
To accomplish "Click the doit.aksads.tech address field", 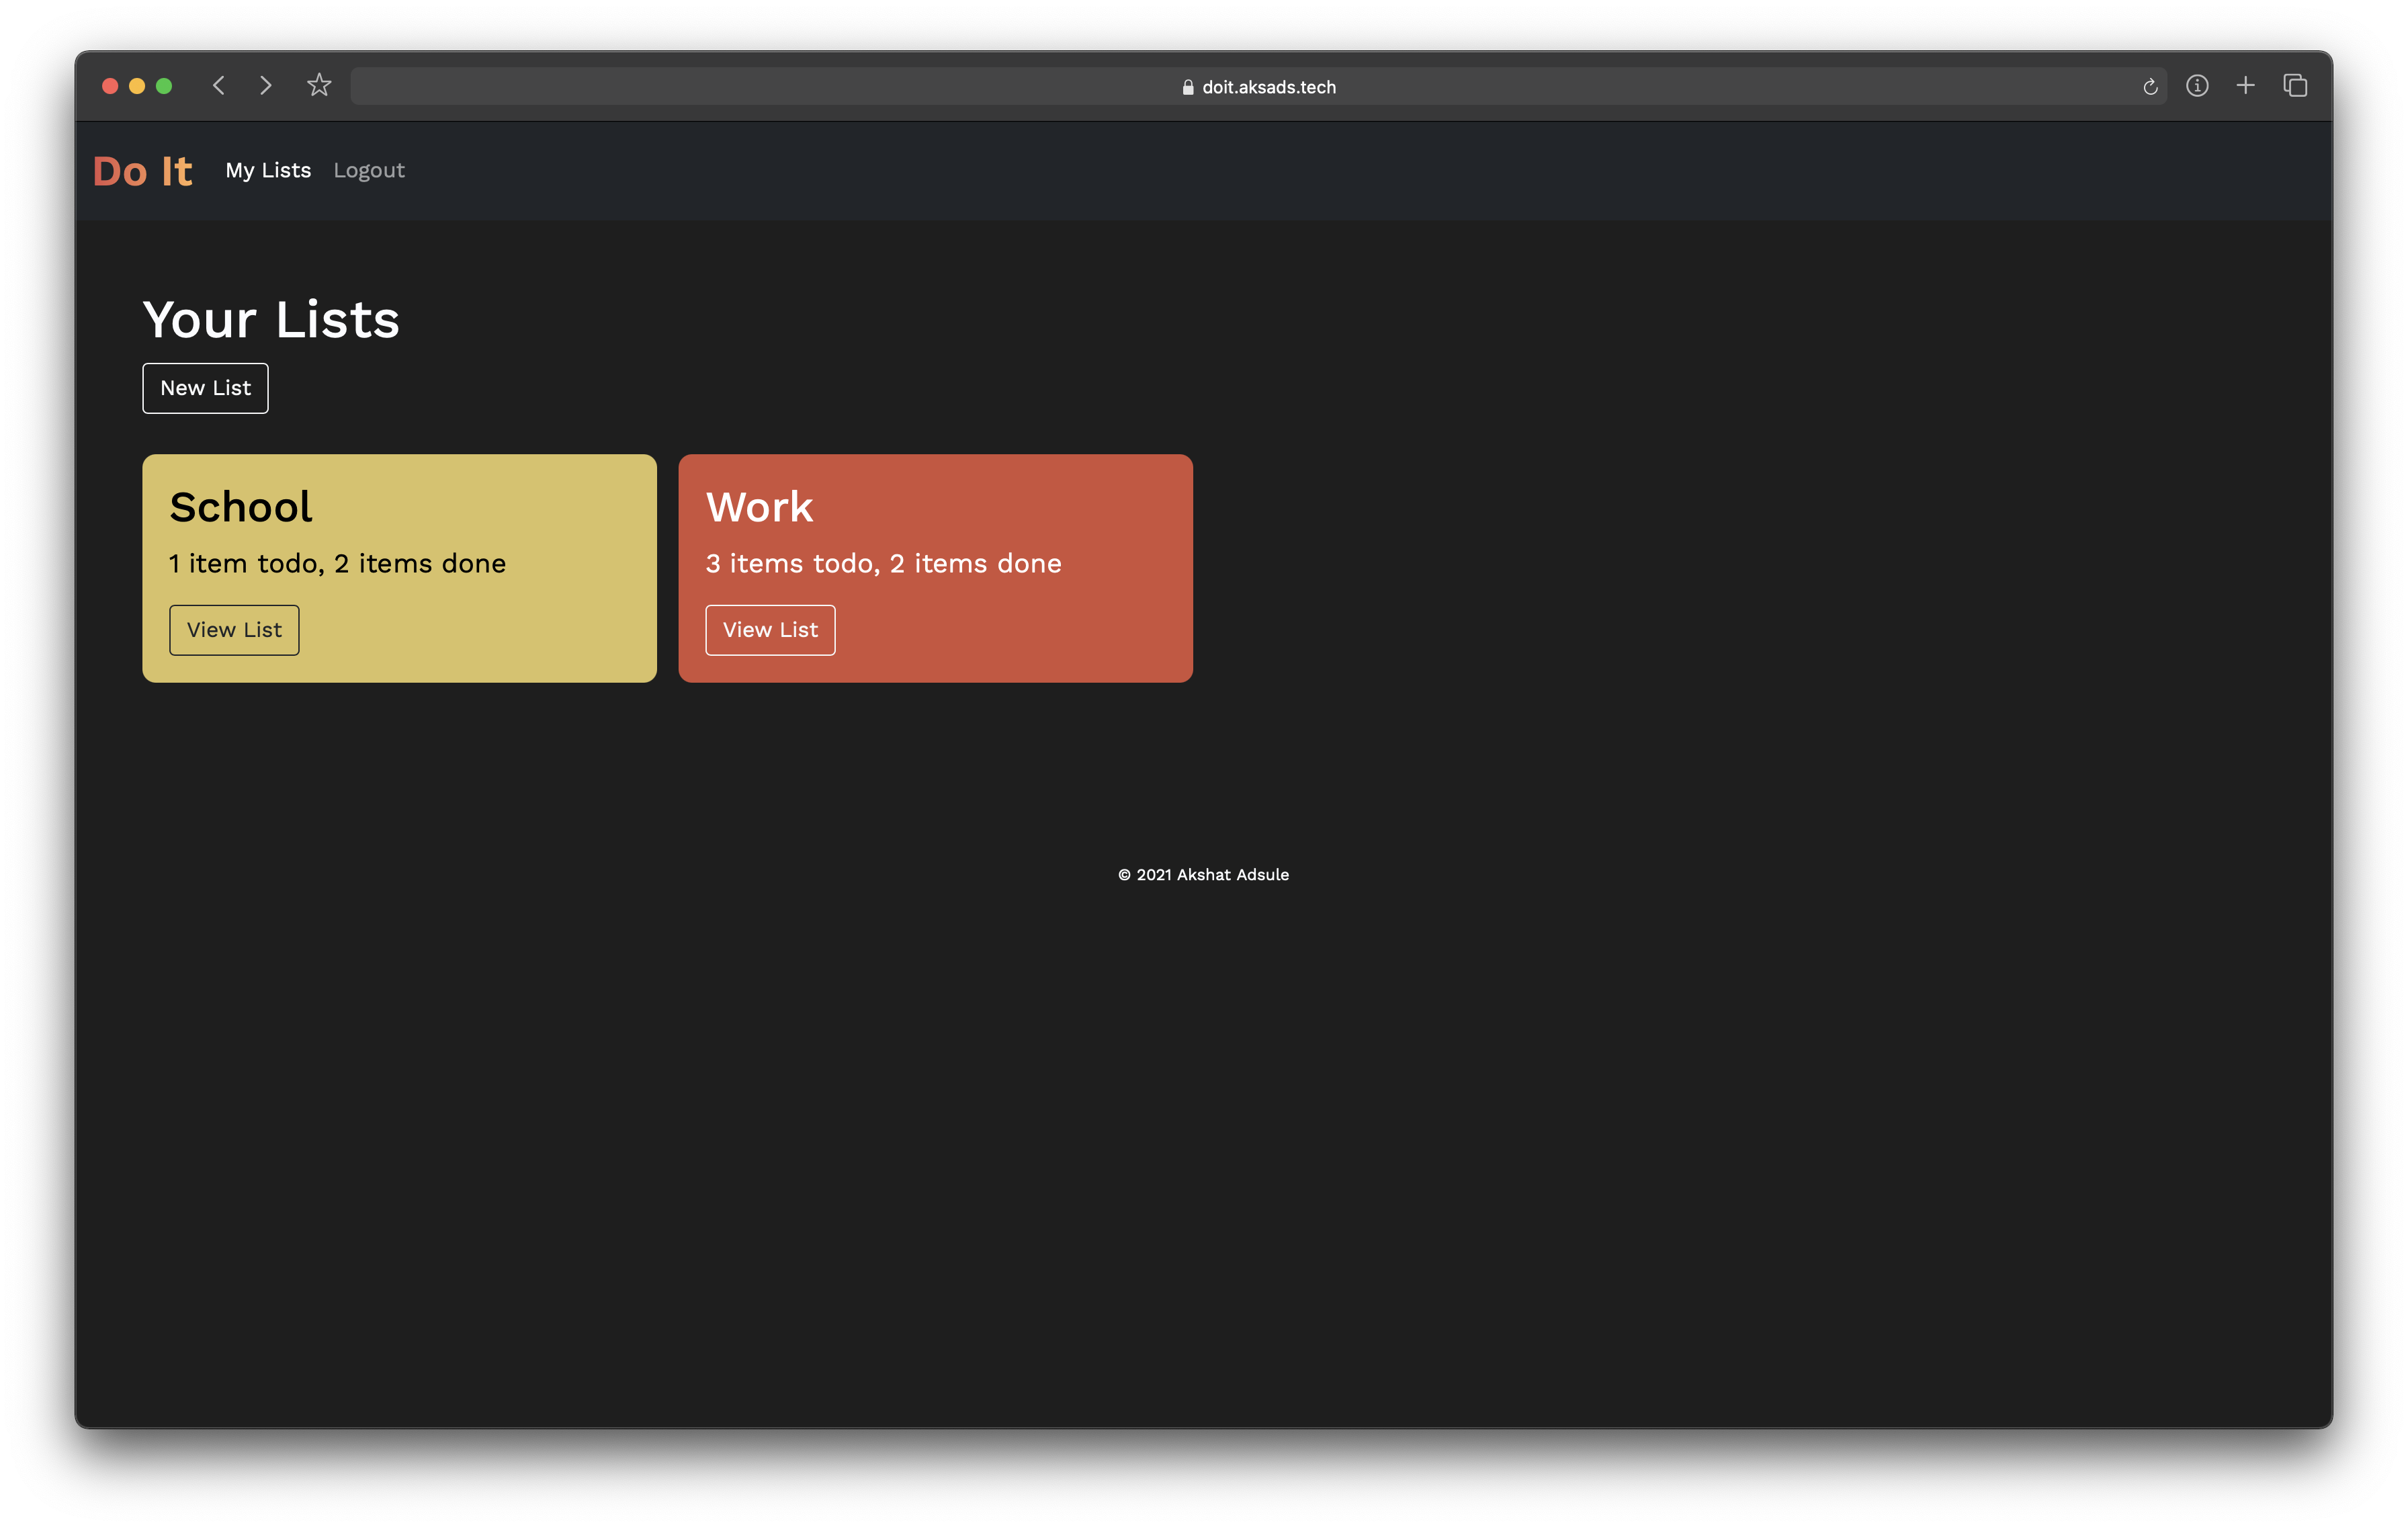I will pyautogui.click(x=1268, y=87).
